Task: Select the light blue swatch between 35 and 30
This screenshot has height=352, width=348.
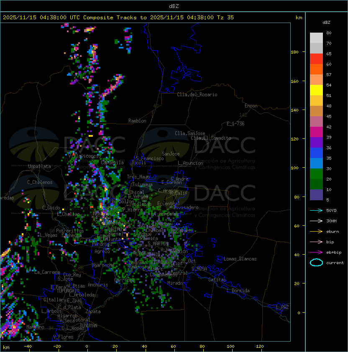Action: (316, 163)
